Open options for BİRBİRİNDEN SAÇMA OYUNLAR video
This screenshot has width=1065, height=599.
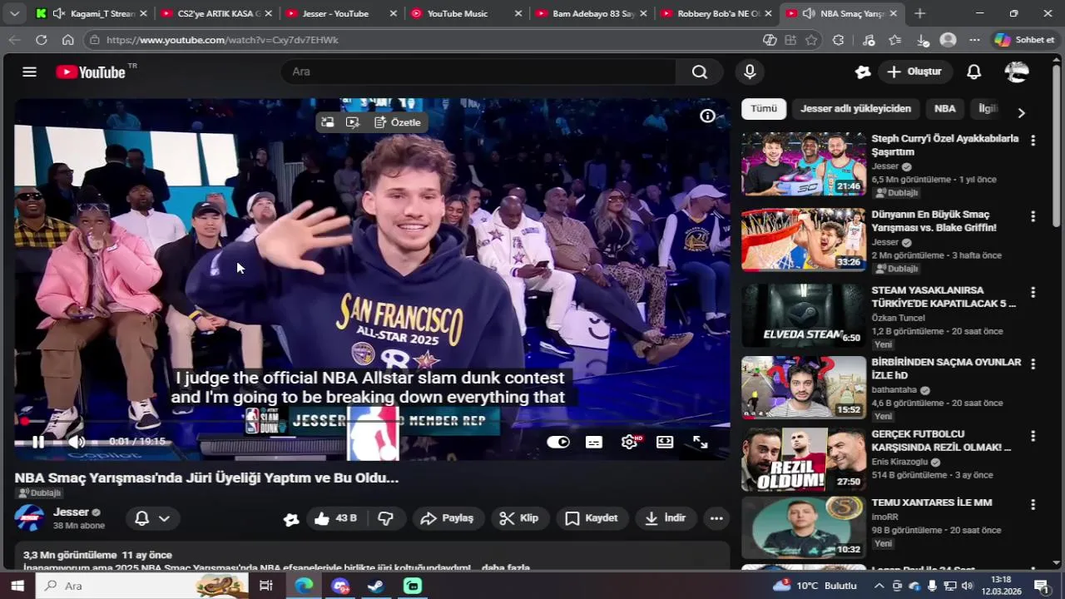click(1033, 364)
